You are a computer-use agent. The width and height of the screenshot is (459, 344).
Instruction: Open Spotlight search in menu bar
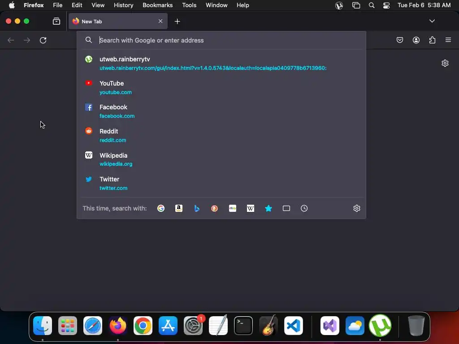coord(372,5)
